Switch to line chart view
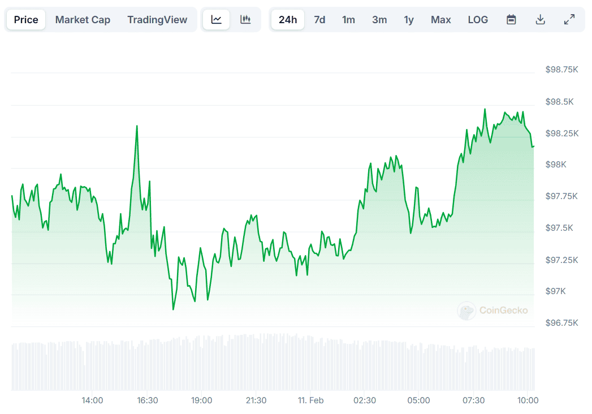The image size is (592, 414). [217, 20]
